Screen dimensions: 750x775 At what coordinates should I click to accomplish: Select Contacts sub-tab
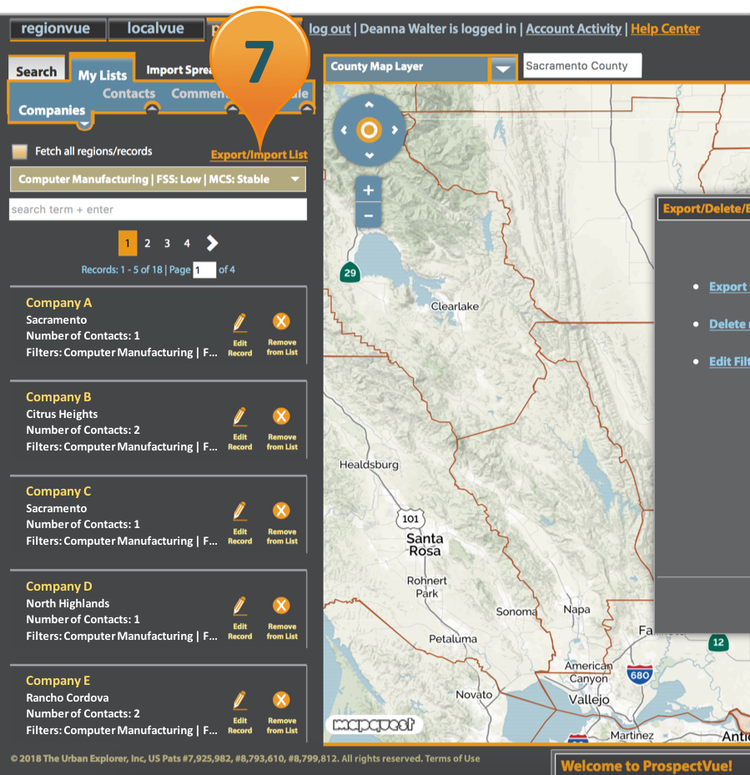coord(128,93)
